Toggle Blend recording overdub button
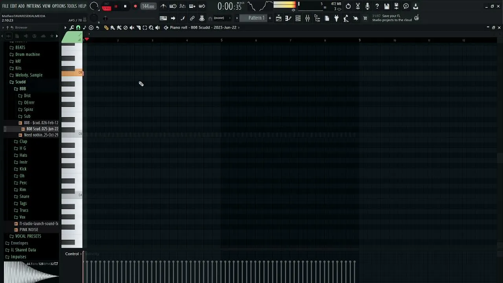Screen dimensions: 503x283 point(192,6)
